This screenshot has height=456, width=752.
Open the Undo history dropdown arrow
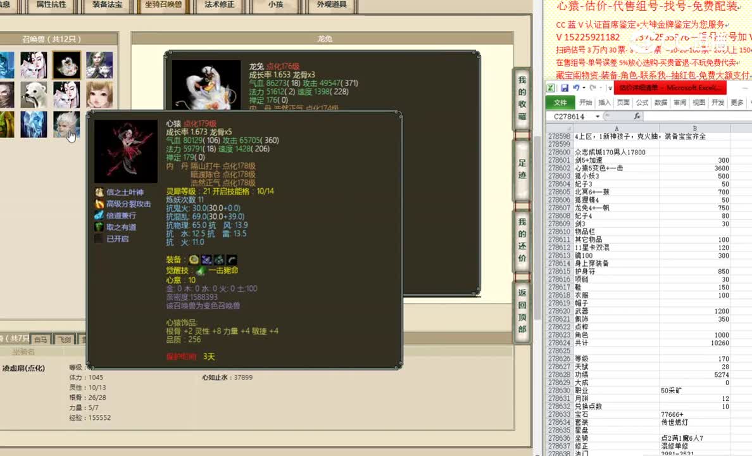tap(584, 88)
